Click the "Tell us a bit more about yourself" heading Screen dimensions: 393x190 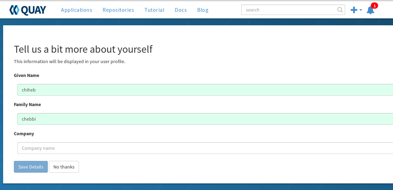pos(83,49)
